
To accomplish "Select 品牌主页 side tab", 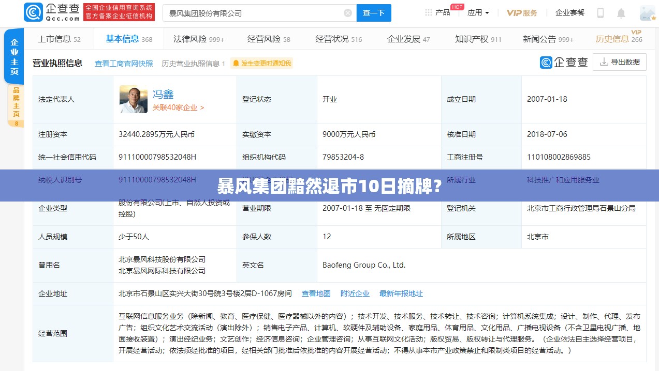I will coord(16,106).
